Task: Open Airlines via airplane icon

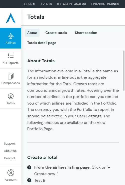Action: coord(11,36)
